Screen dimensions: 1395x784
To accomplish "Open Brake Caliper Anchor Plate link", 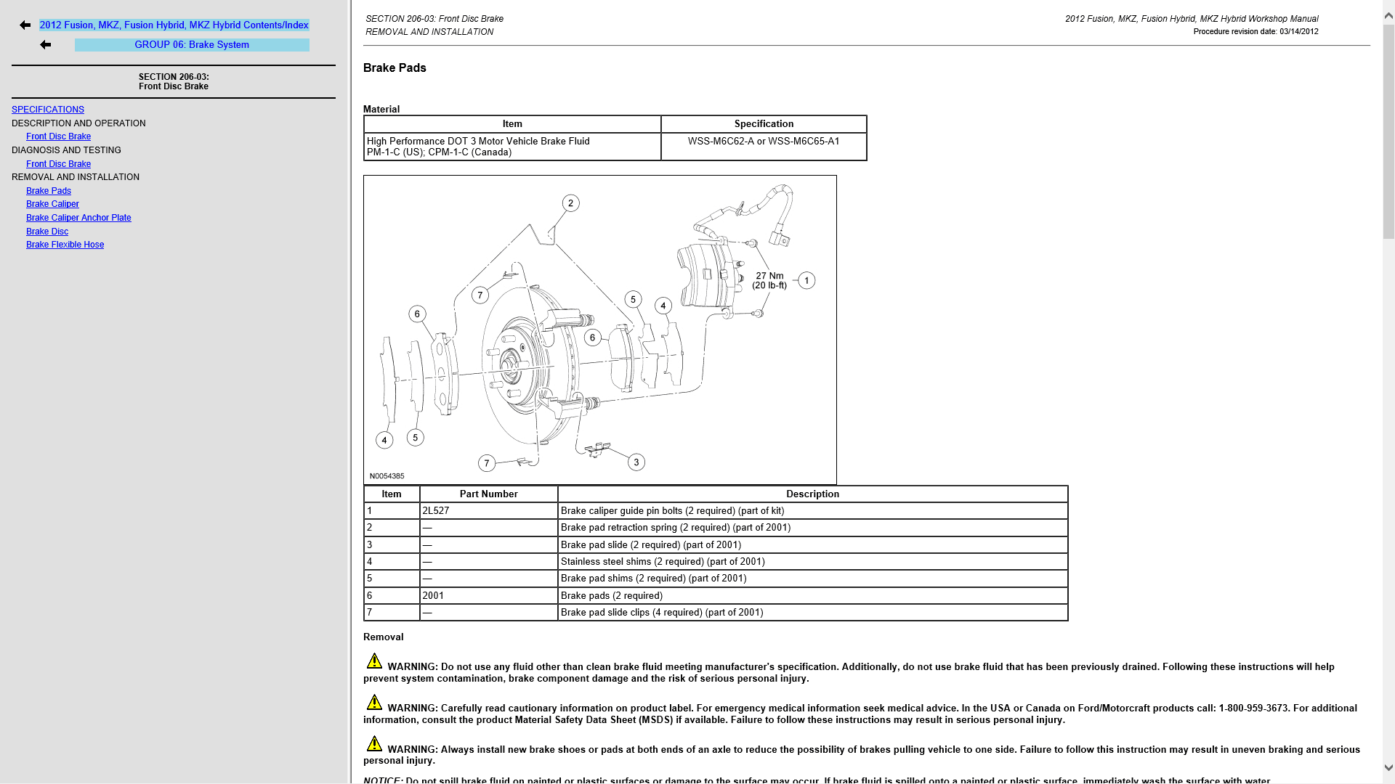I will (78, 218).
